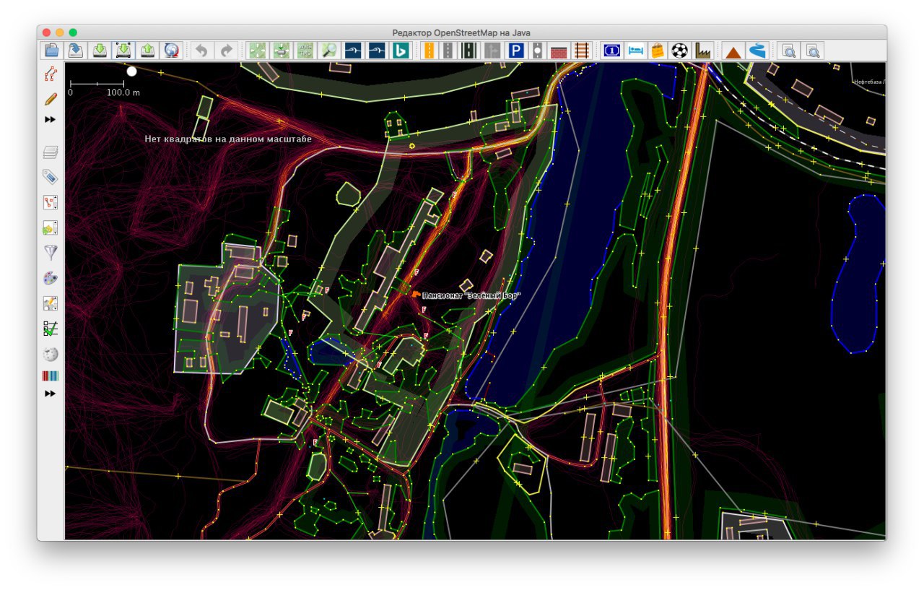This screenshot has height=590, width=924.
Task: Click the text "Нет квадратов на данном масштабе"
Action: pos(228,139)
